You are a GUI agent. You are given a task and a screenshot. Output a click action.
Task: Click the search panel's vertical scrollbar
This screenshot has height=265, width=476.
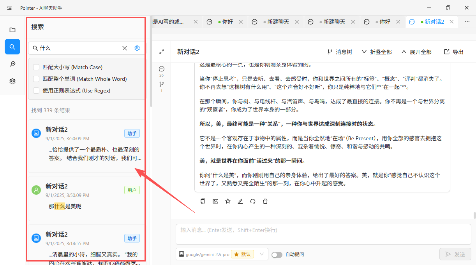pyautogui.click(x=151, y=62)
